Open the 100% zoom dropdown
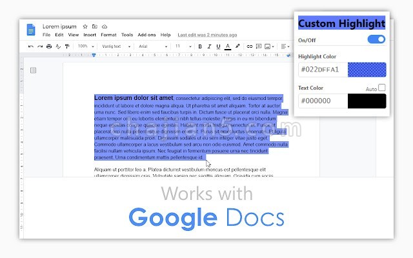This screenshot has height=258, width=413. pos(86,46)
